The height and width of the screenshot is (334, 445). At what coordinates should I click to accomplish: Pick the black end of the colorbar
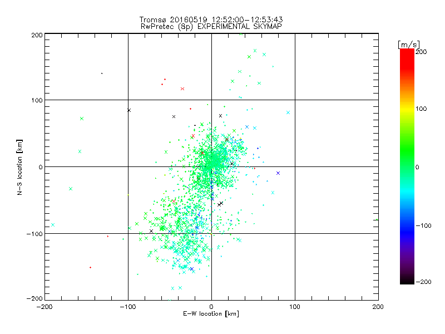(407, 280)
